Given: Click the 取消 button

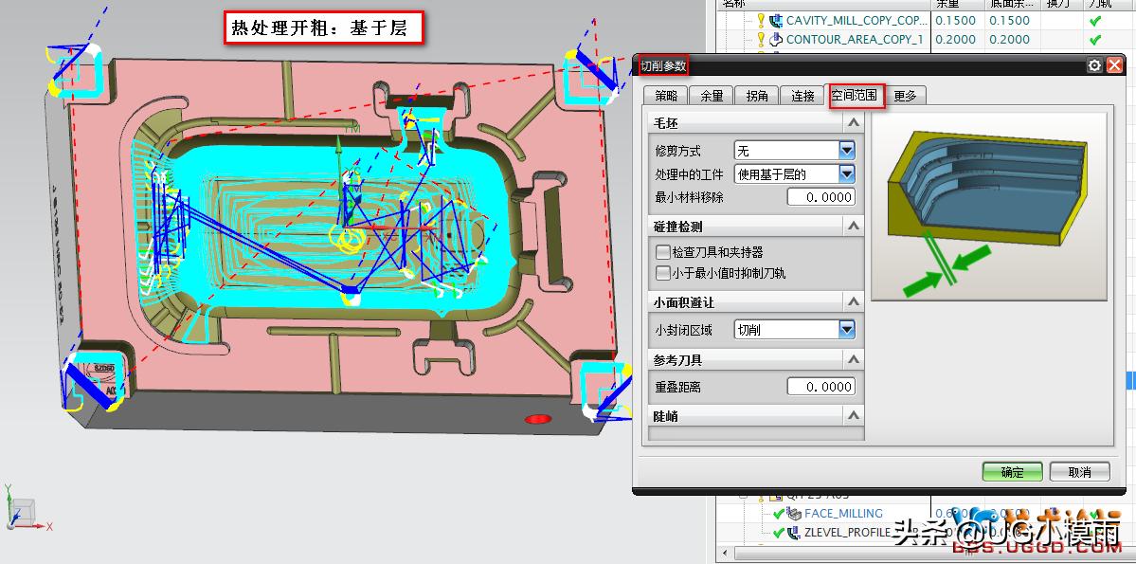Looking at the screenshot, I should [x=1078, y=471].
